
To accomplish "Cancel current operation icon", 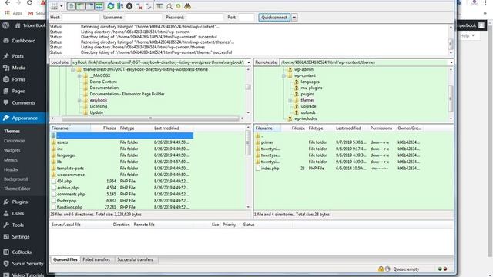I will (129, 6).
